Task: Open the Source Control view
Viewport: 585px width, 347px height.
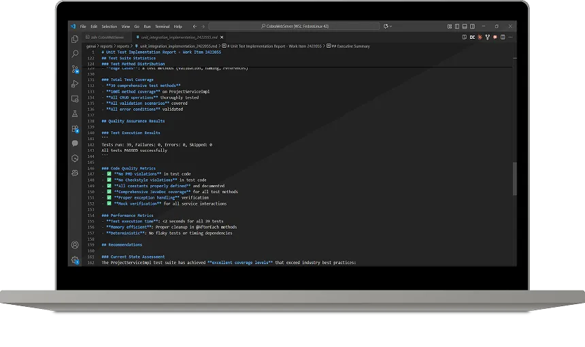Action: tap(75, 69)
